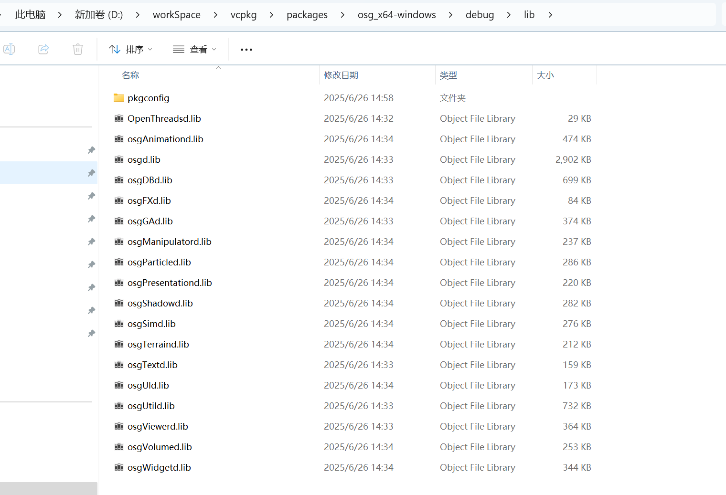Select the osgWidgetd.lib file icon
The image size is (726, 495).
(119, 467)
